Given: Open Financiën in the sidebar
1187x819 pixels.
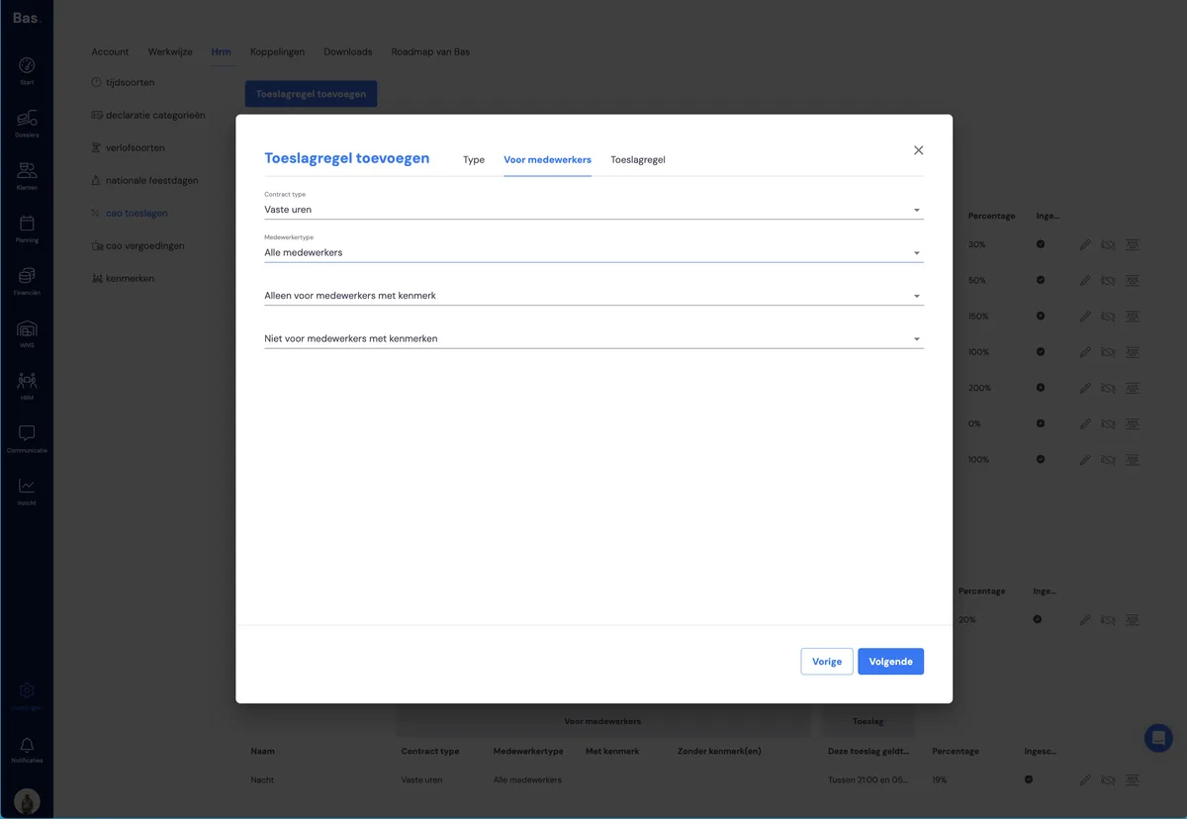Looking at the screenshot, I should click(x=27, y=281).
